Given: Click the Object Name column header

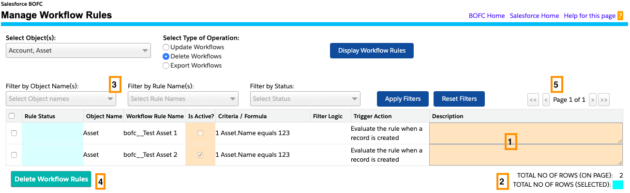Looking at the screenshot, I should [x=104, y=116].
